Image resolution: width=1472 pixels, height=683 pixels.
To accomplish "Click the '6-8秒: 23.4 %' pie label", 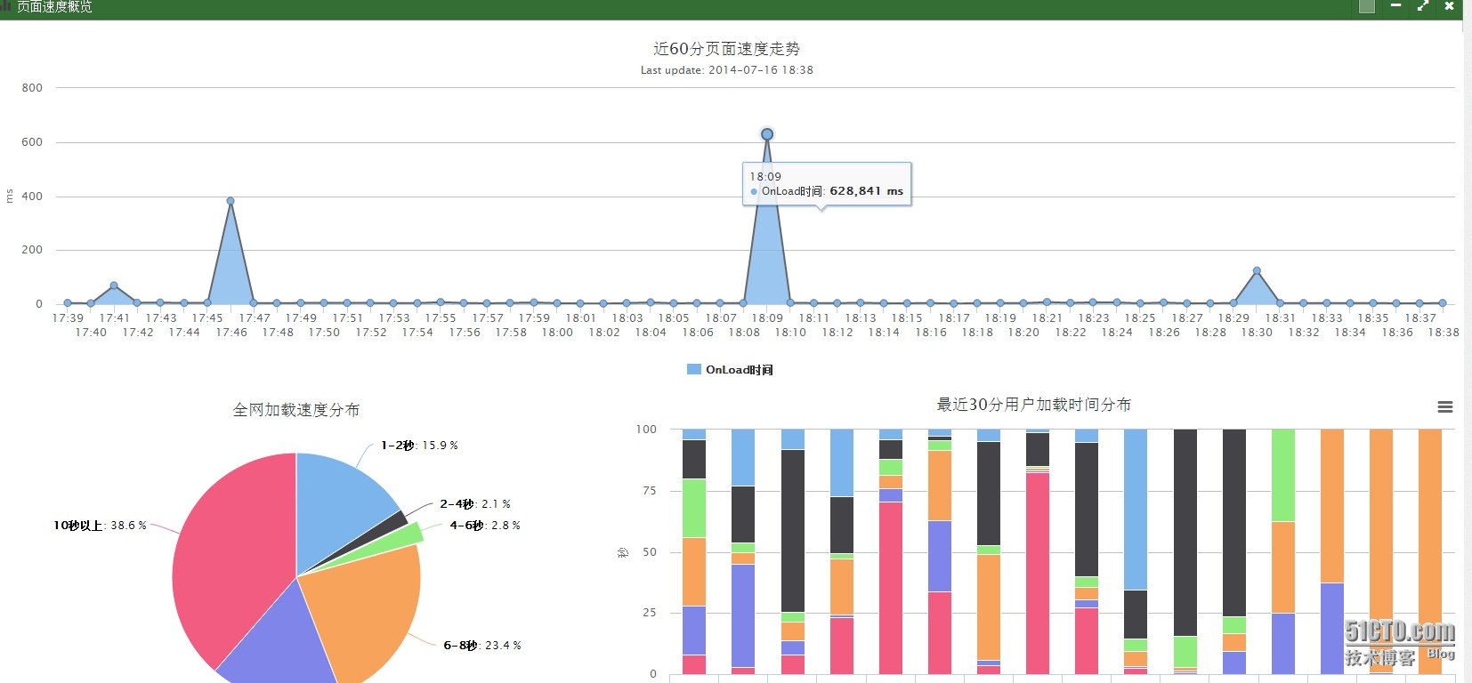I will tap(482, 646).
